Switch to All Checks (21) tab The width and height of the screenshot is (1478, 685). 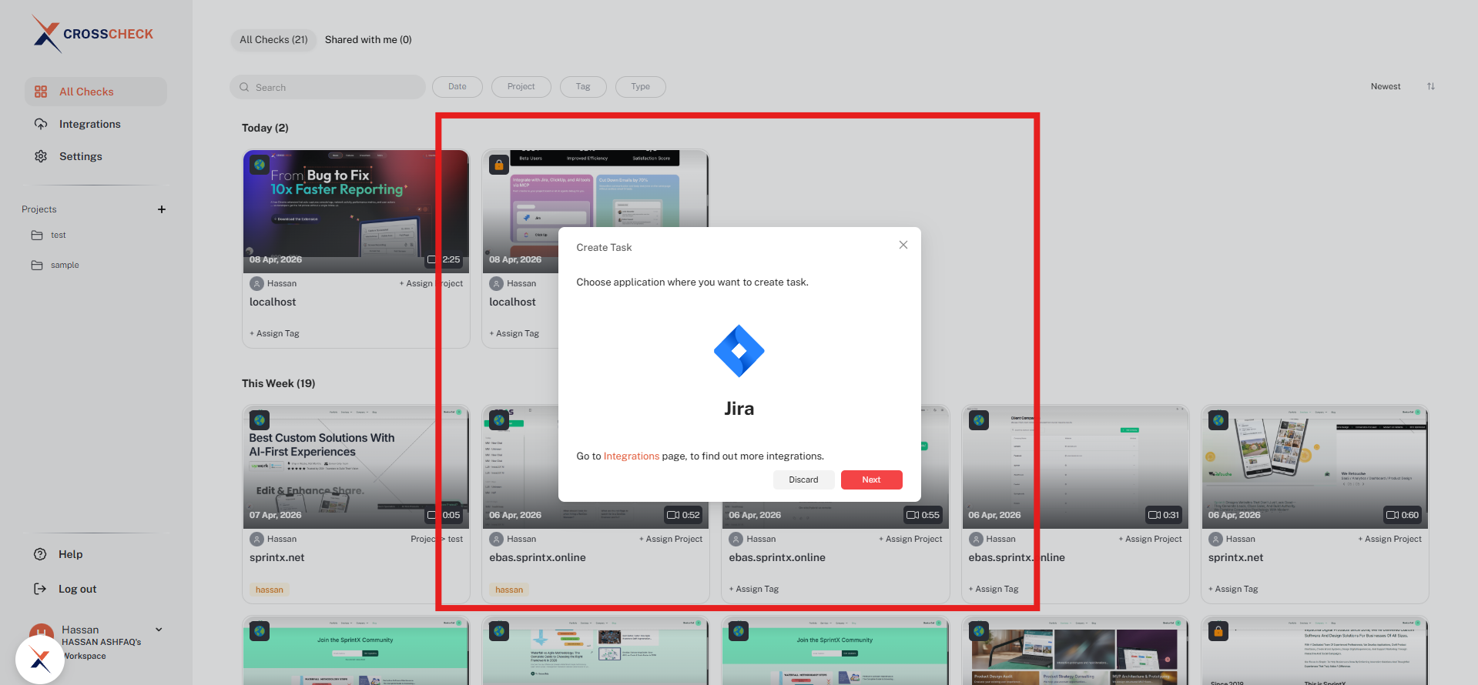coord(273,40)
